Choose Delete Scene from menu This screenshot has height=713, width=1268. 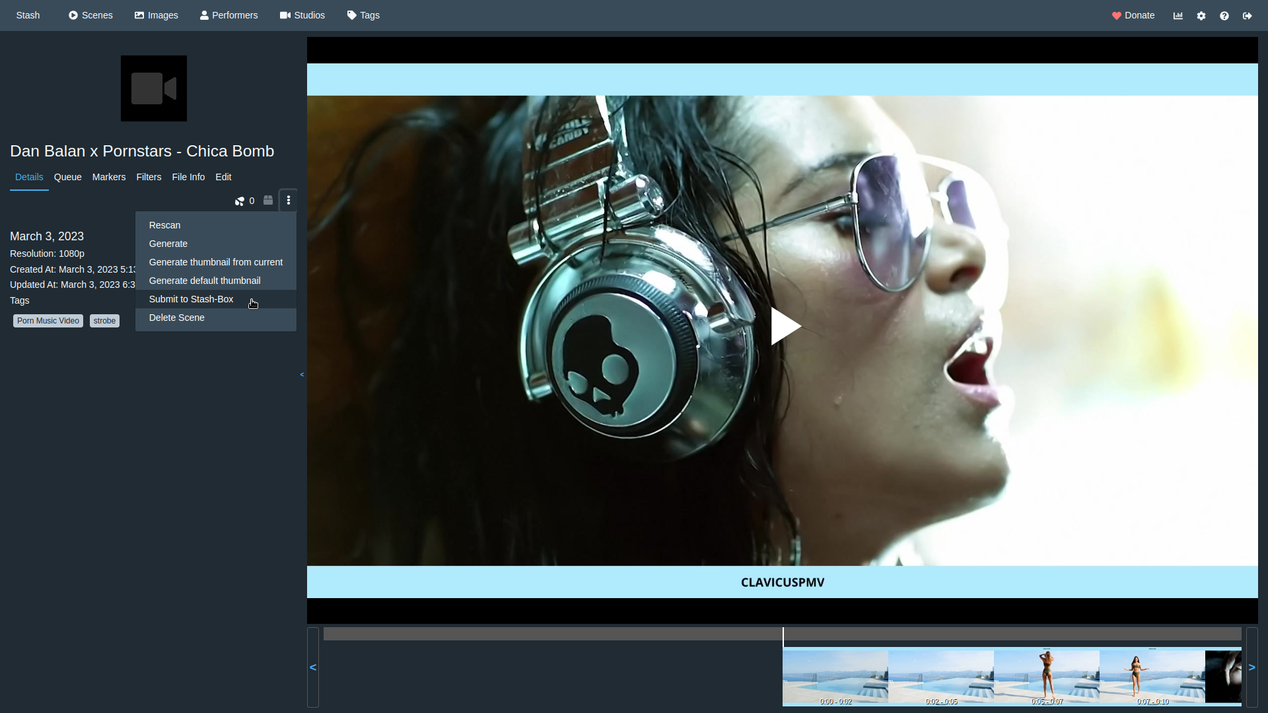coord(176,318)
